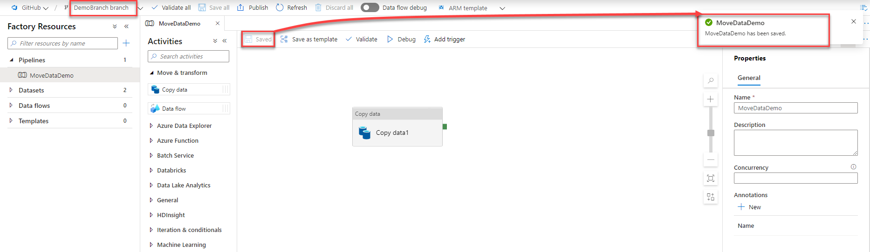The image size is (870, 252).
Task: Click the plus icon to add resource
Action: [126, 43]
